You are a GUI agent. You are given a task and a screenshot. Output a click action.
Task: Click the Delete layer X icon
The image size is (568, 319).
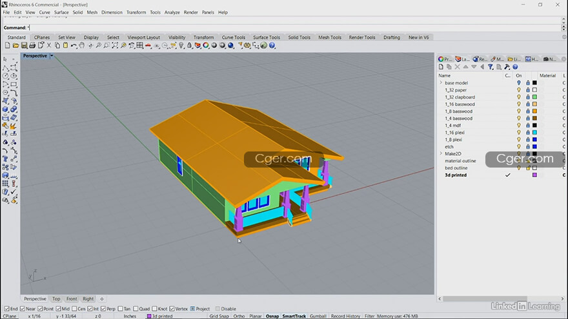458,67
